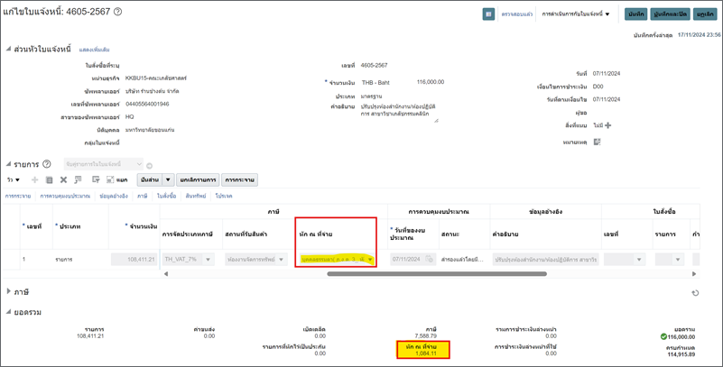The image size is (723, 367).
Task: Click the บันทึกและปิด button
Action: tap(671, 14)
